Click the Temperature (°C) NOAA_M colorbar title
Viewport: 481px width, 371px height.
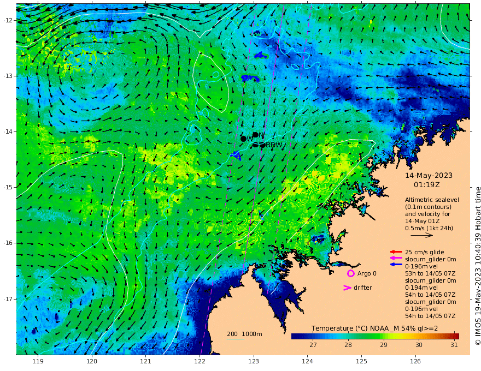click(374, 328)
